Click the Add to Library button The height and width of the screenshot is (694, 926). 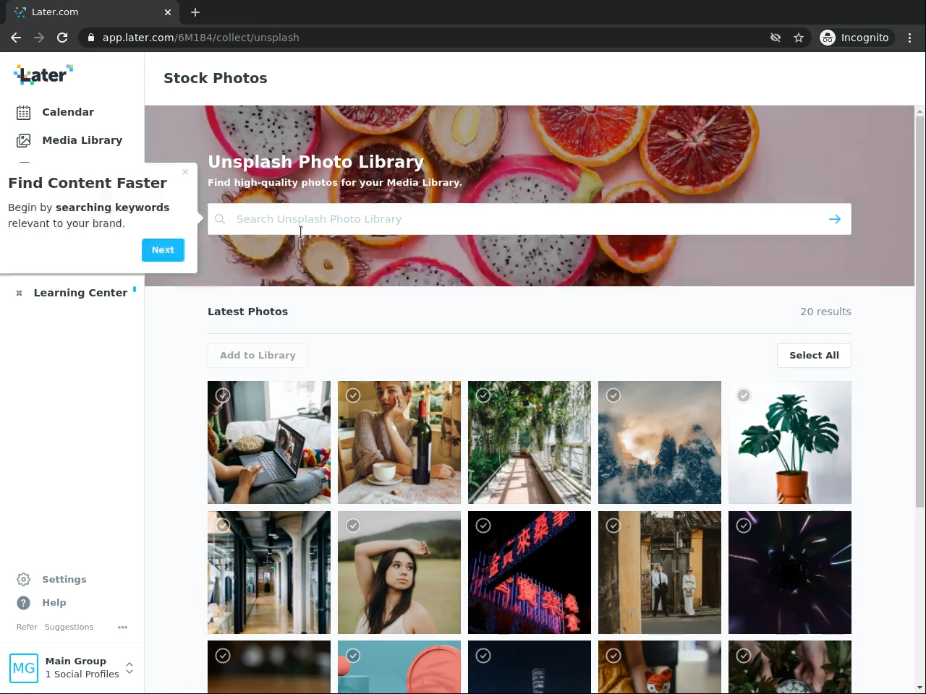(258, 356)
